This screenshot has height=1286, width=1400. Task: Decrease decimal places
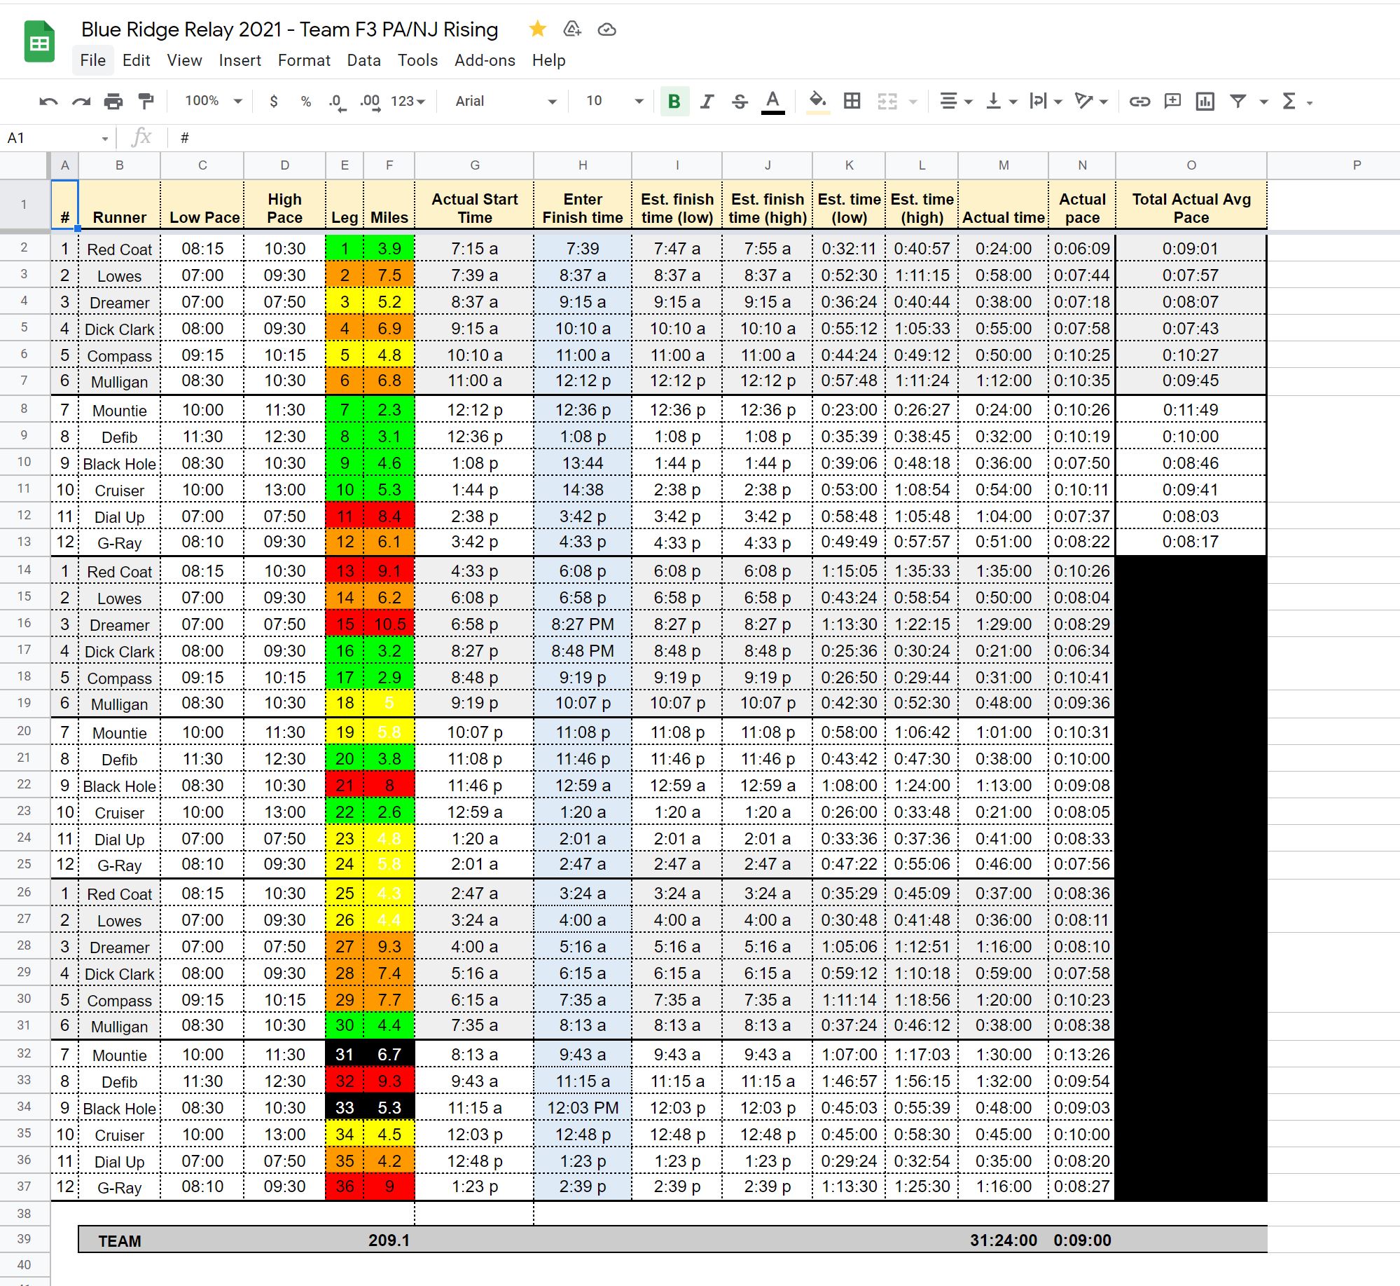(x=337, y=102)
